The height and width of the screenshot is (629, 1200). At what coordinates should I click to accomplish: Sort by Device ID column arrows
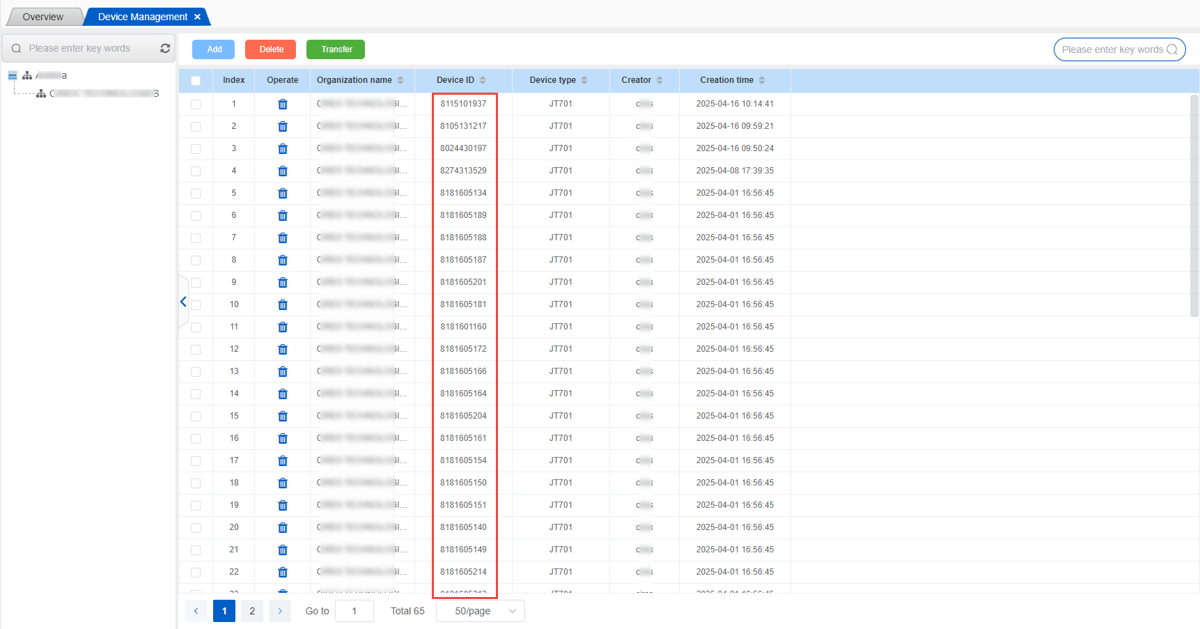click(483, 80)
